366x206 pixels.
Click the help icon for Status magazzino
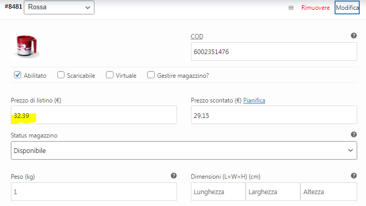[354, 134]
